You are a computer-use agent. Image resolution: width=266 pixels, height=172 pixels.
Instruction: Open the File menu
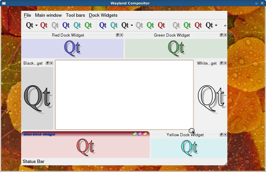[27, 15]
